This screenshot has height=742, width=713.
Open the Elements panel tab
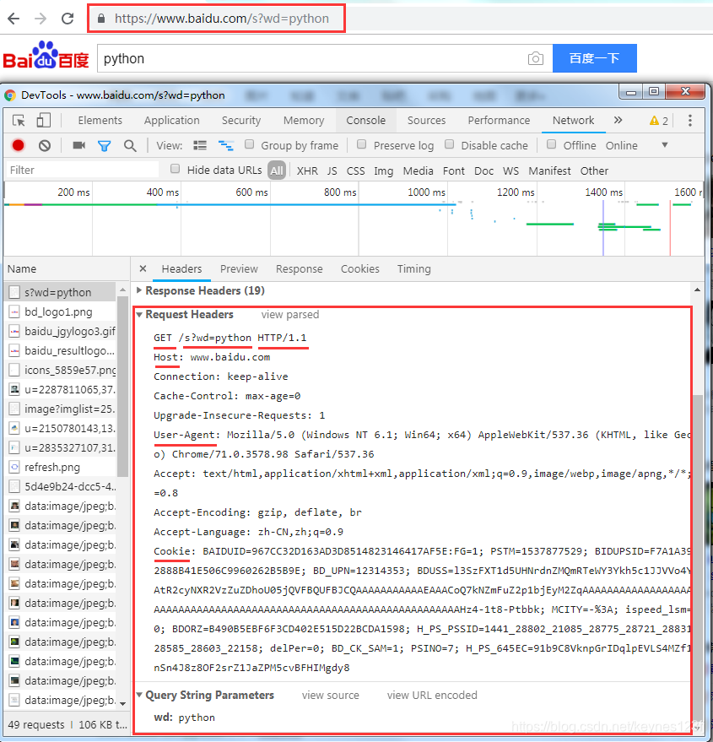100,120
